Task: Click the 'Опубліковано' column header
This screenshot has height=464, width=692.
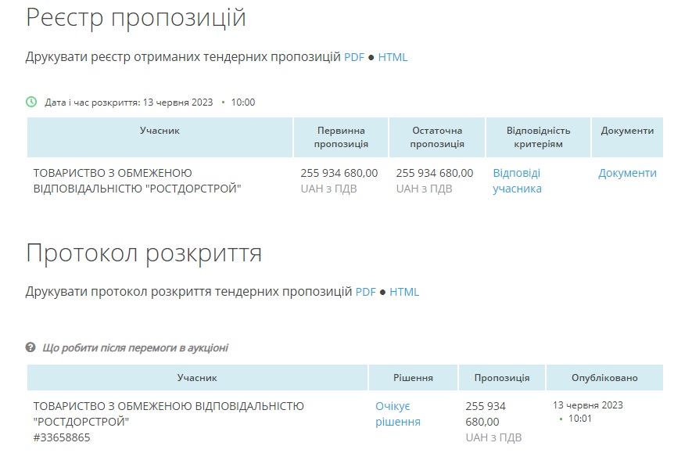Action: click(604, 378)
